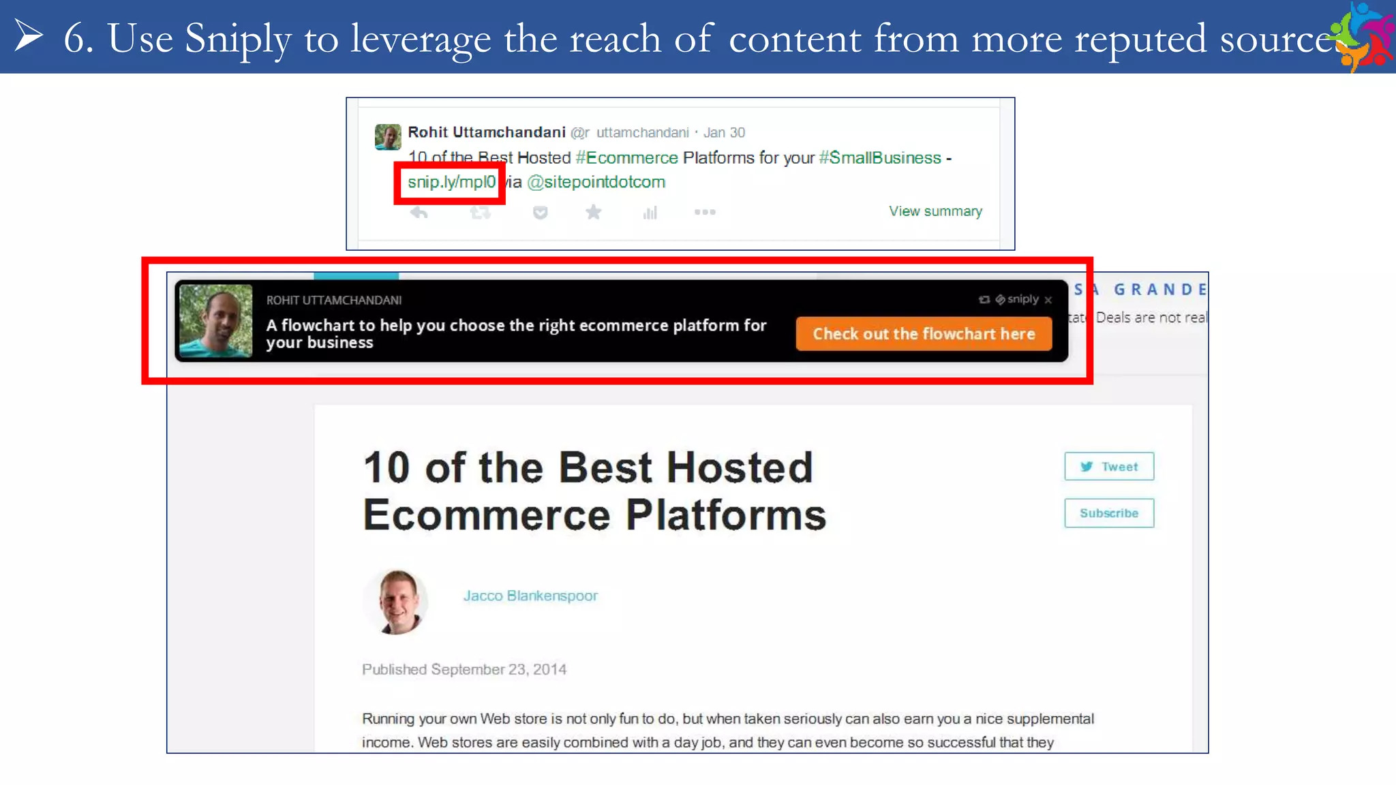This screenshot has width=1396, height=785.
Task: Open author Jacco Blankenspoor's page
Action: (530, 596)
